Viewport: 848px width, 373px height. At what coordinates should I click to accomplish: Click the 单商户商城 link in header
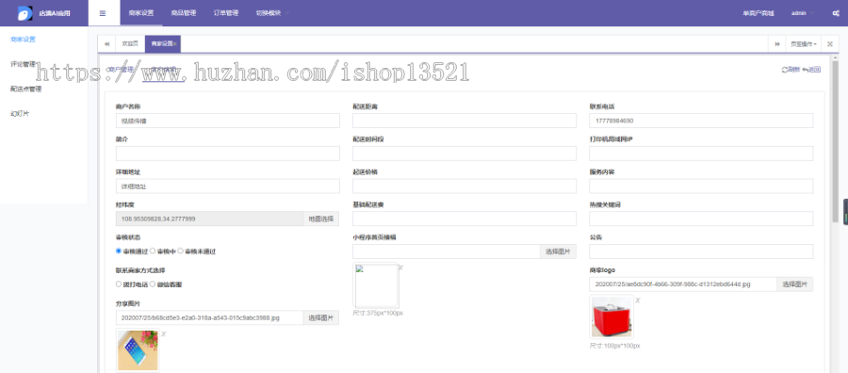[x=758, y=13]
